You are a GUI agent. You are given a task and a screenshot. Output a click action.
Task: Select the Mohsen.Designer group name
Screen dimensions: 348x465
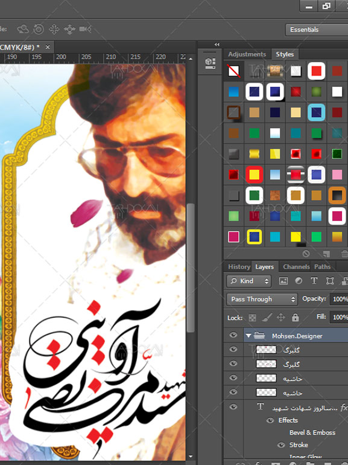tap(297, 336)
